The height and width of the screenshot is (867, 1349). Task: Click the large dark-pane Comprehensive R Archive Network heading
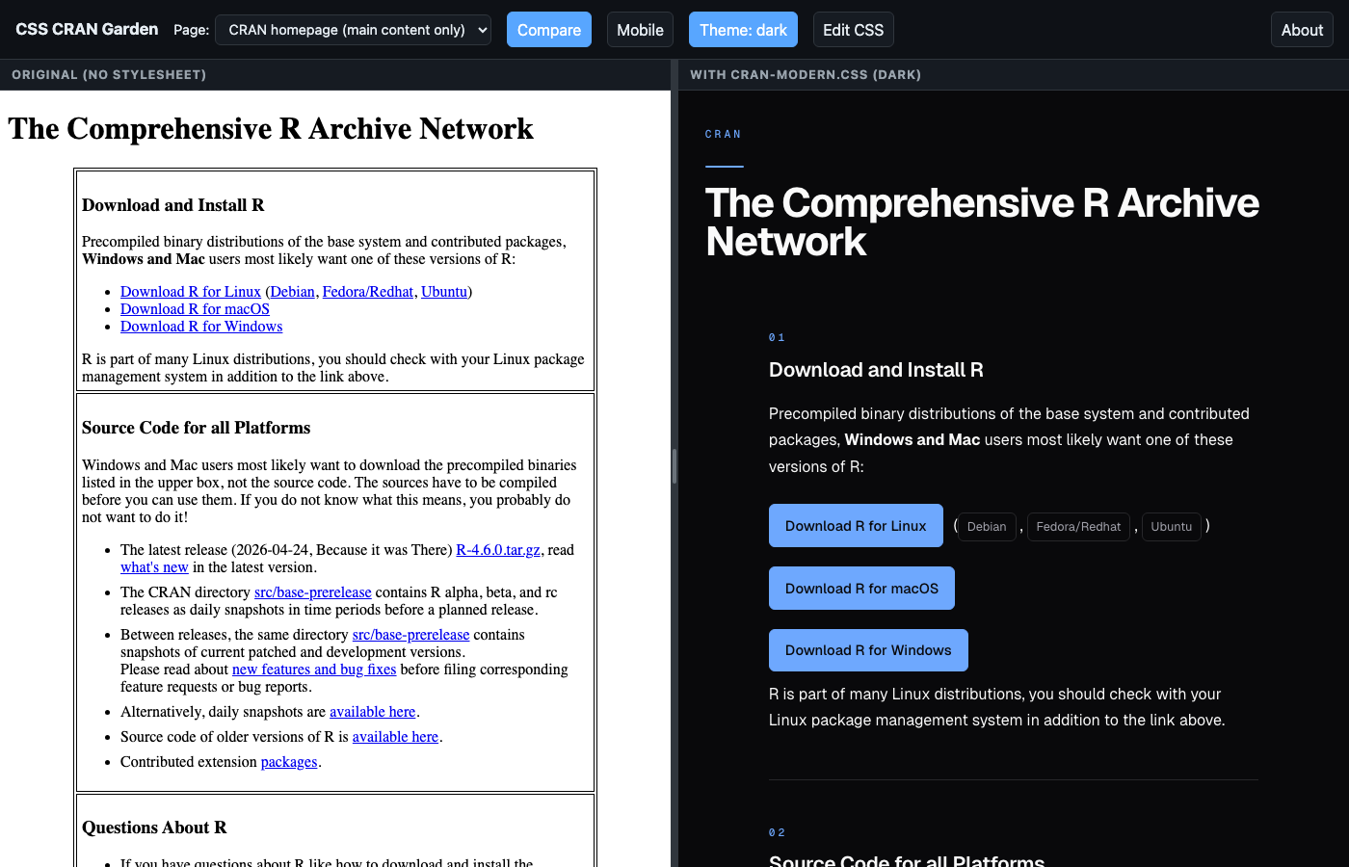pos(982,223)
